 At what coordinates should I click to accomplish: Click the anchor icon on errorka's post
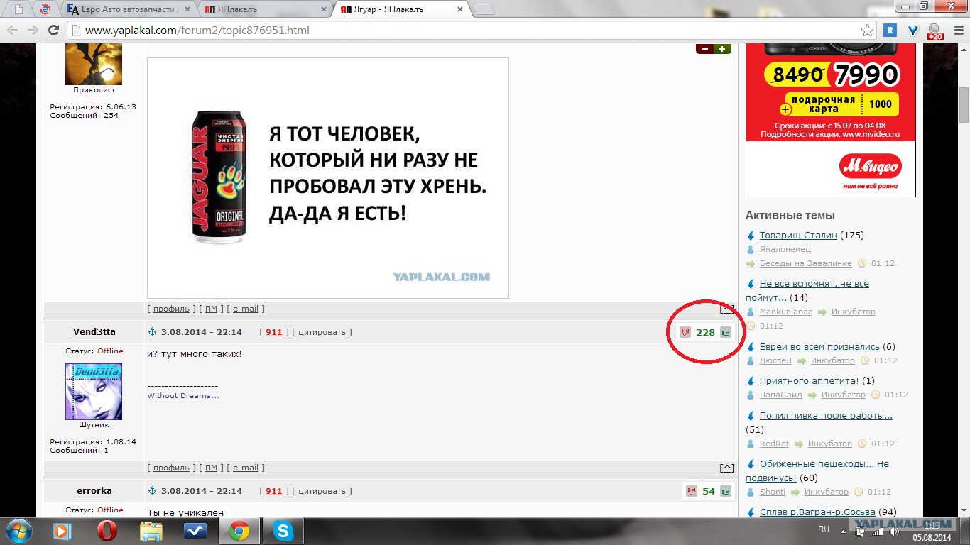pos(151,491)
